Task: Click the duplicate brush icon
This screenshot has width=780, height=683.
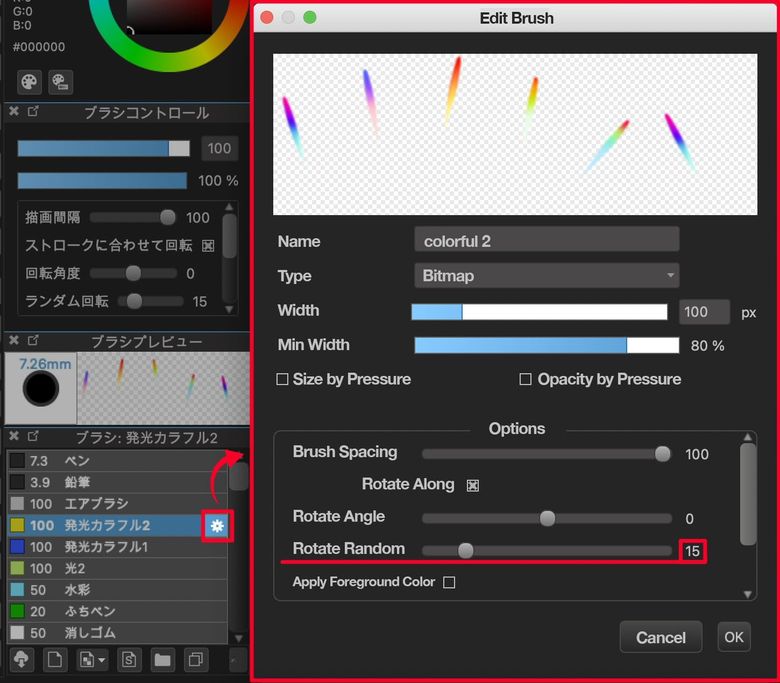Action: (x=196, y=660)
